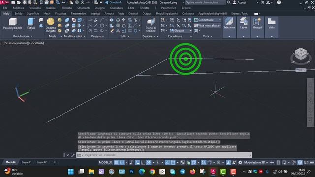315x177 pixels.
Task: Open the Solido ribbon tab
Action: point(19,14)
